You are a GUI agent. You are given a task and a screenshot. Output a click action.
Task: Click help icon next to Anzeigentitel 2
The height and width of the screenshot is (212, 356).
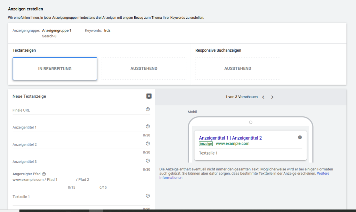148,143
